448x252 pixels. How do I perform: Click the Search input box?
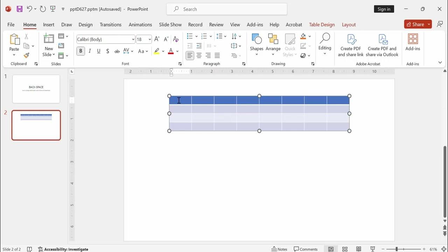click(227, 9)
